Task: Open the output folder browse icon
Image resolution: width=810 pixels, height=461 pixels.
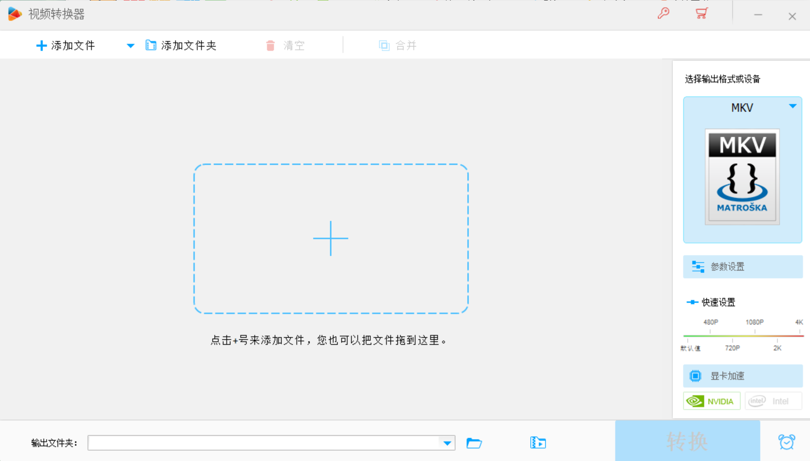Action: point(474,442)
